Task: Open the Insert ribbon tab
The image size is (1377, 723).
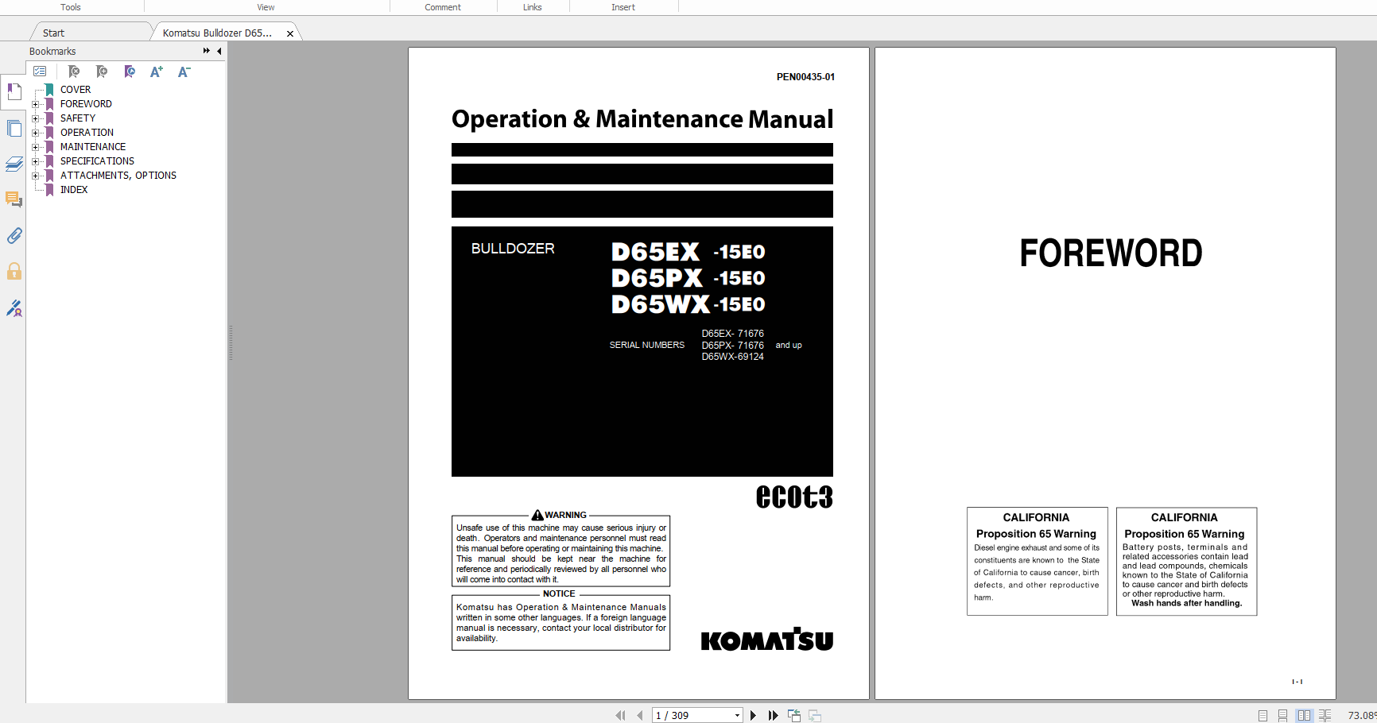Action: (x=623, y=7)
